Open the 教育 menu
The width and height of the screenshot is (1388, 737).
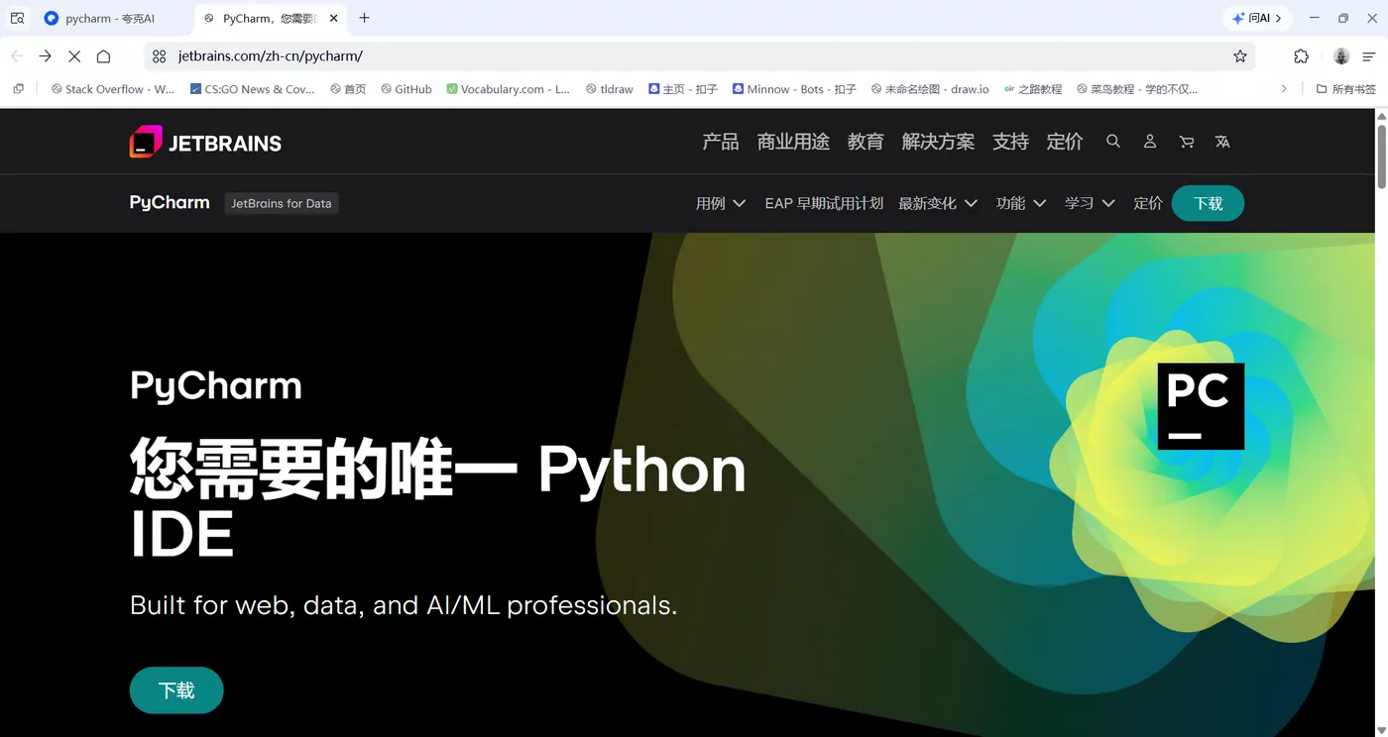pos(866,142)
